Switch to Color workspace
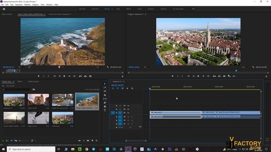Image resolution: width=271 pixels, height=152 pixels. [118, 9]
